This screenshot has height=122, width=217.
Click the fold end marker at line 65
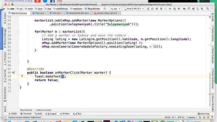(x=18, y=61)
